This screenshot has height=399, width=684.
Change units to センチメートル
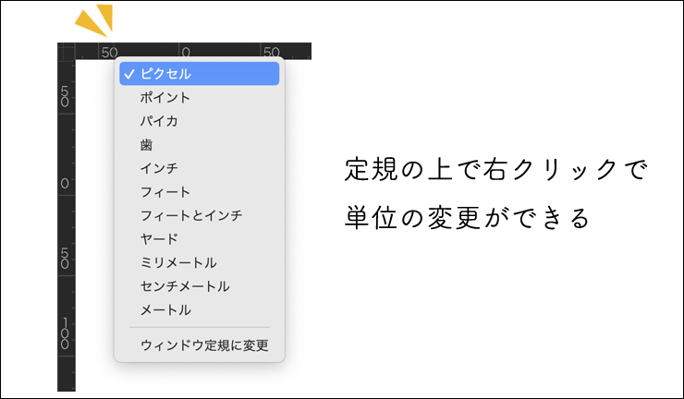click(x=185, y=286)
